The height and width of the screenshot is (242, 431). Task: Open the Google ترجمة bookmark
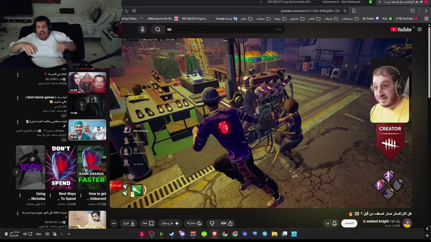click(x=227, y=18)
